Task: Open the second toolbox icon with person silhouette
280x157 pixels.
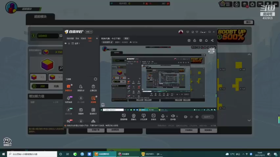Action: 81,88
